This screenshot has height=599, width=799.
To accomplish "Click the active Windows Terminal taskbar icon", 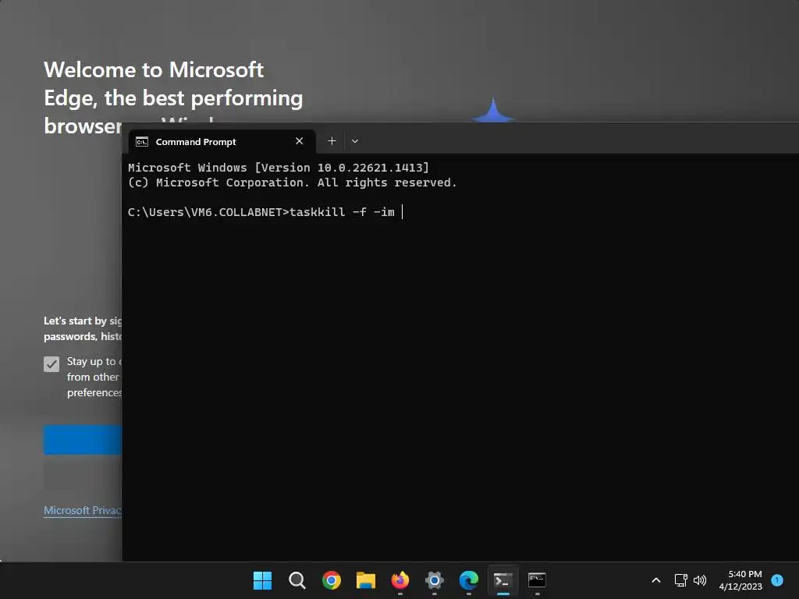I will pos(503,580).
